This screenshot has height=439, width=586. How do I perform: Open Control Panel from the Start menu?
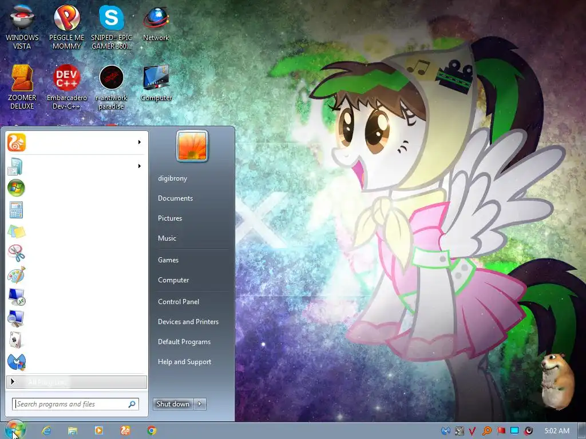[179, 302]
